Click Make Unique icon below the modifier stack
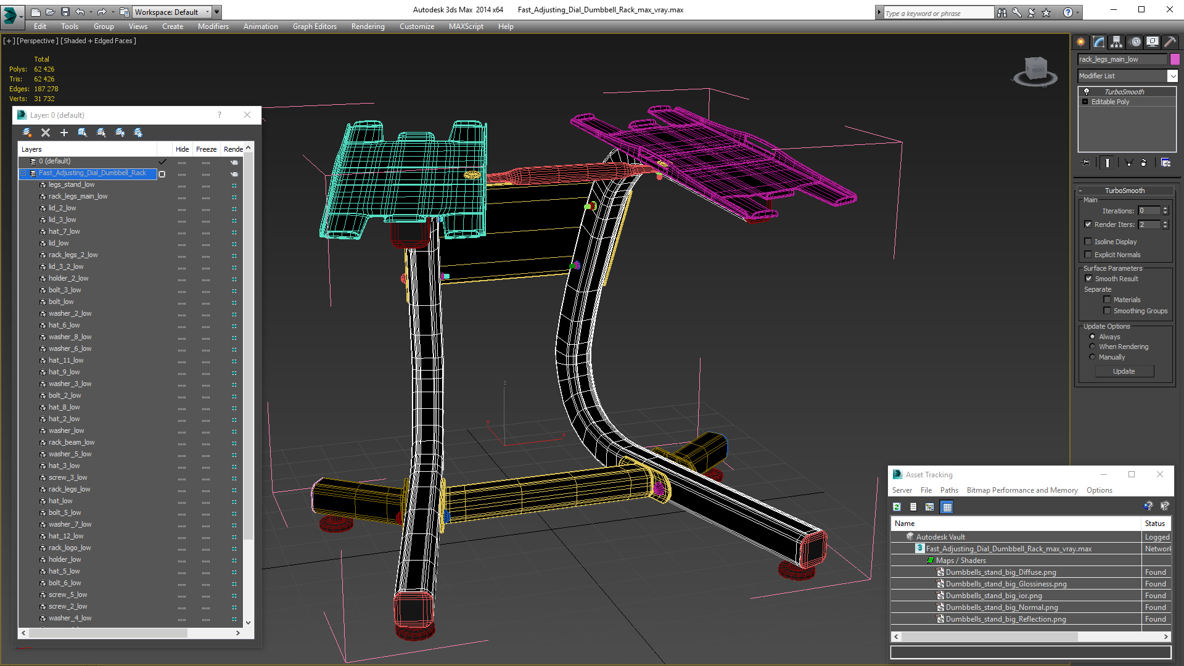The image size is (1184, 666). 1128,163
